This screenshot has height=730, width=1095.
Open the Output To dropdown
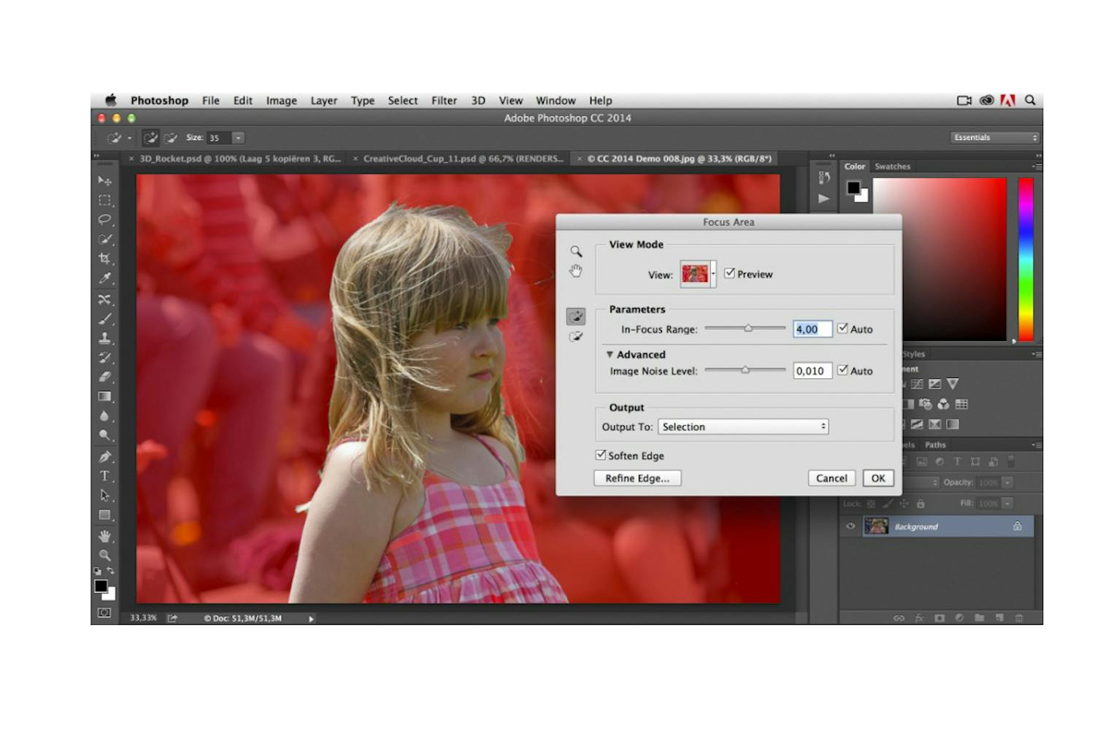tap(743, 427)
